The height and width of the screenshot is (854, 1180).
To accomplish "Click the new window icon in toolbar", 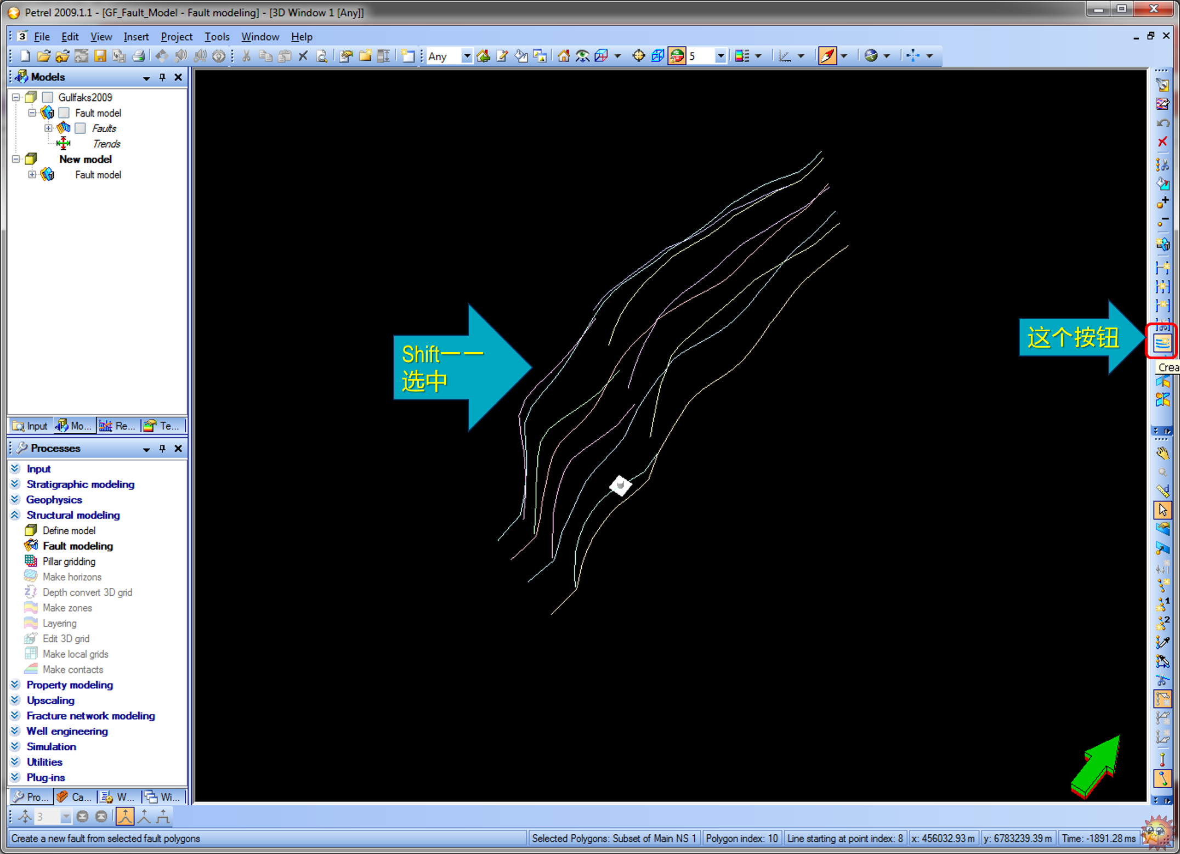I will pos(408,56).
